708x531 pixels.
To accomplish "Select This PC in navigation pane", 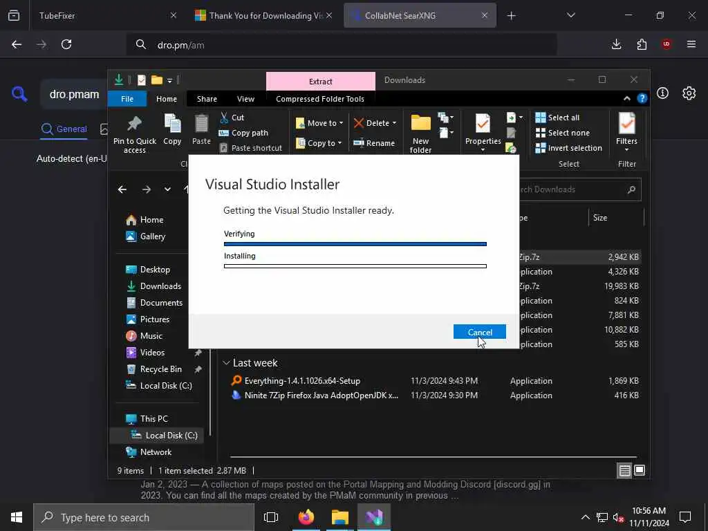I will coord(147,418).
